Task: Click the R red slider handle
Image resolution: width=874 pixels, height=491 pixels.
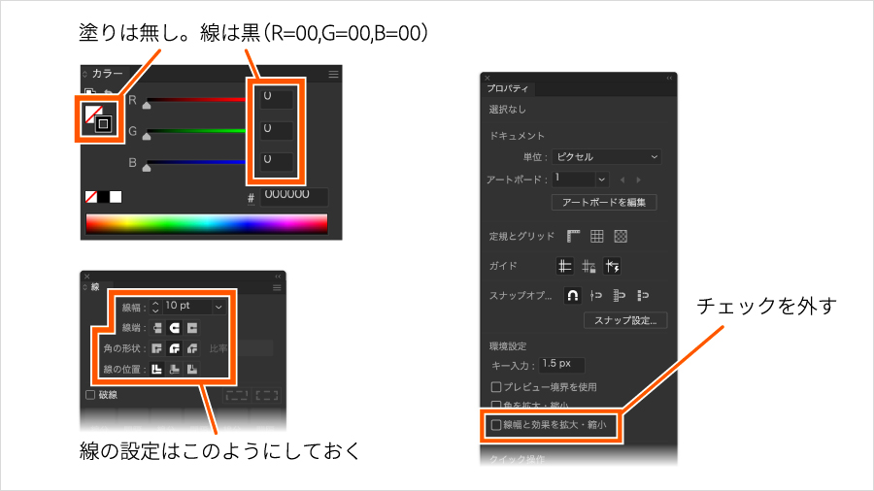Action: pyautogui.click(x=147, y=105)
